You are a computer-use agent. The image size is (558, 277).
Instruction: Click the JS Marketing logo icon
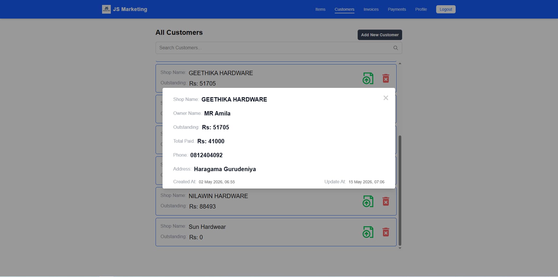click(106, 9)
